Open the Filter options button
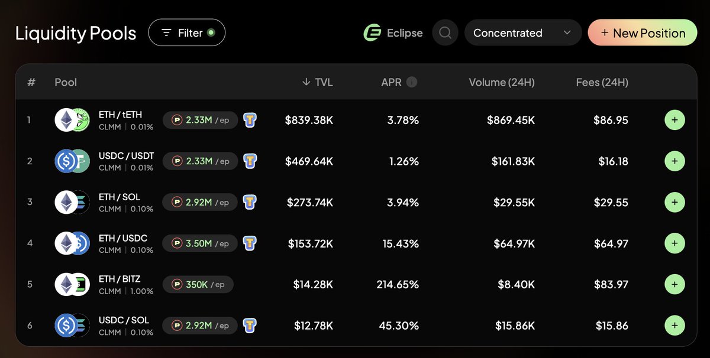The image size is (710, 358). point(187,33)
